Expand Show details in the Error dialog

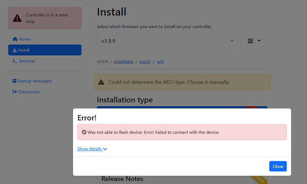92,149
